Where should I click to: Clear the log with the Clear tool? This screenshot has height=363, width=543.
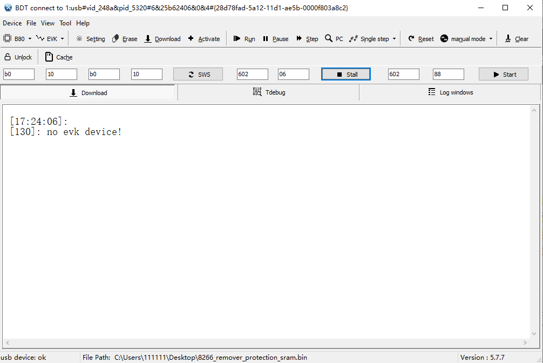point(517,39)
